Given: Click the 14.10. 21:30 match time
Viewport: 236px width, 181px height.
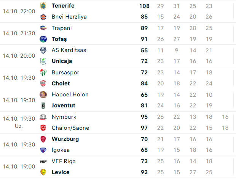Looking at the screenshot, I should (19, 33).
